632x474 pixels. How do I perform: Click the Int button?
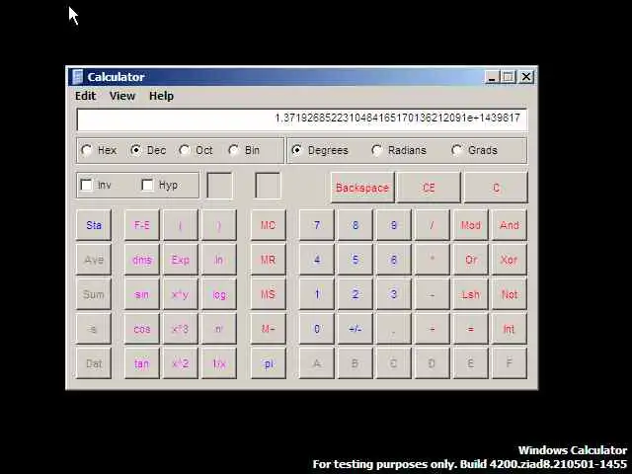pos(510,329)
